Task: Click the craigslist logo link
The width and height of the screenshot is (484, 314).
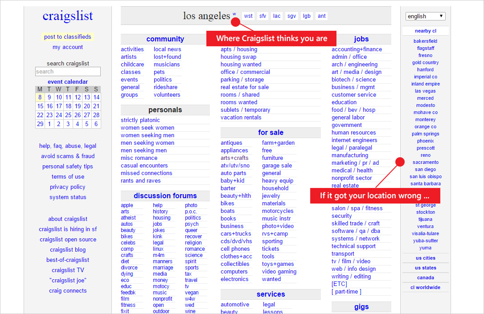Action: pyautogui.click(x=68, y=16)
